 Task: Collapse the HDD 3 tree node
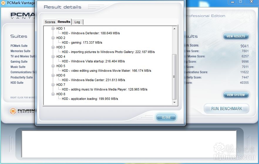pos(53,47)
